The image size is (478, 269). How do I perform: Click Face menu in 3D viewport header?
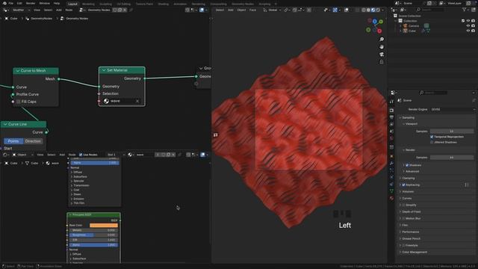point(252,10)
